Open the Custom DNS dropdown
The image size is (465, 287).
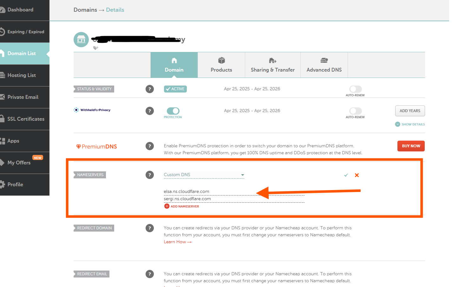point(204,175)
